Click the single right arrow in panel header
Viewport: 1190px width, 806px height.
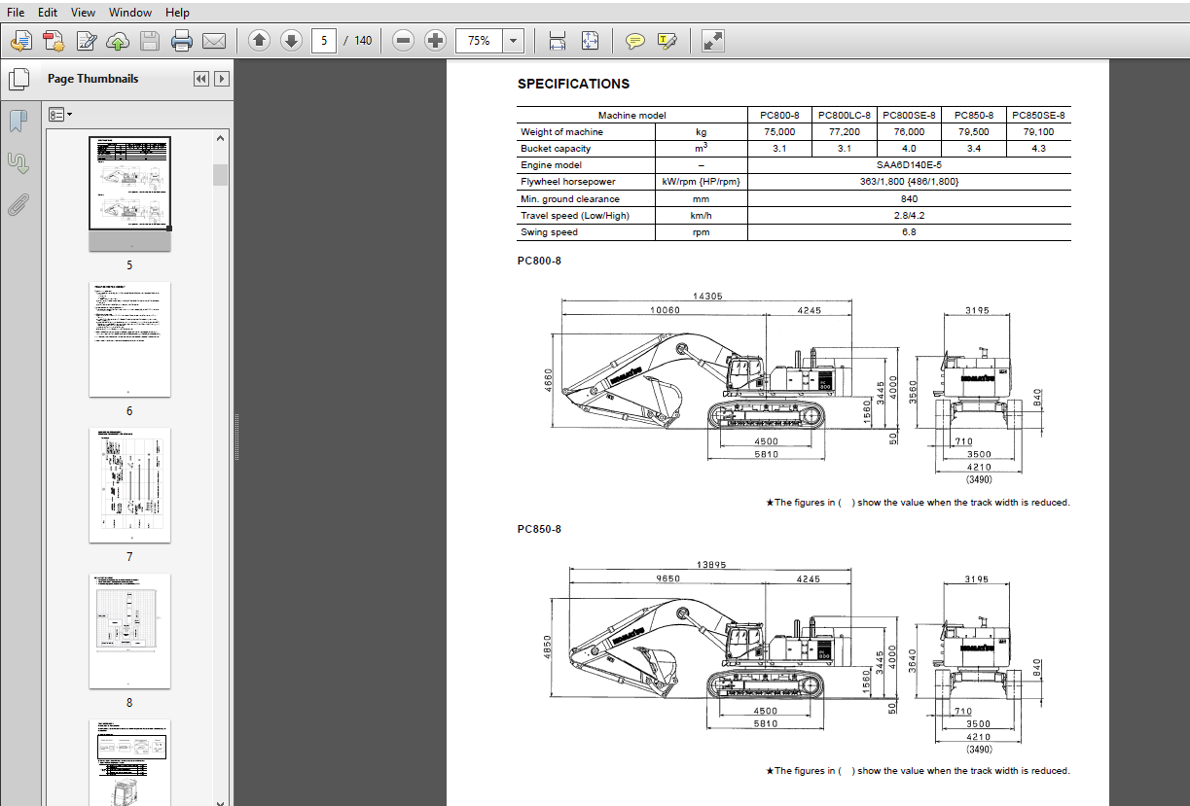(x=222, y=79)
